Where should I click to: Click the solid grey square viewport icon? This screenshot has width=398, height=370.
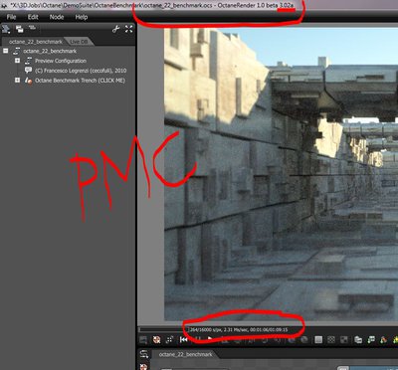point(318,339)
